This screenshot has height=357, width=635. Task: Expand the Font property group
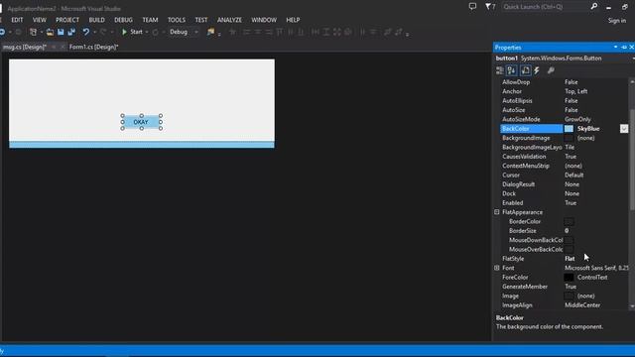click(x=497, y=268)
